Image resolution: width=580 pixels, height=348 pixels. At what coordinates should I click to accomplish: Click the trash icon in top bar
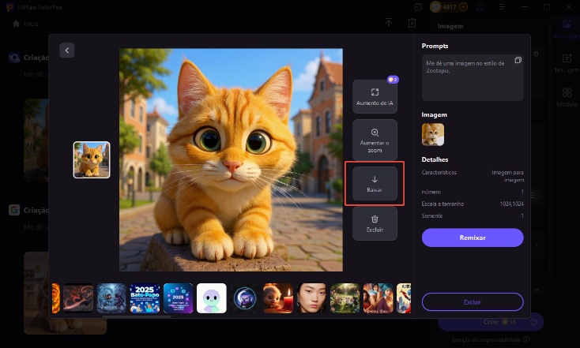[x=412, y=24]
